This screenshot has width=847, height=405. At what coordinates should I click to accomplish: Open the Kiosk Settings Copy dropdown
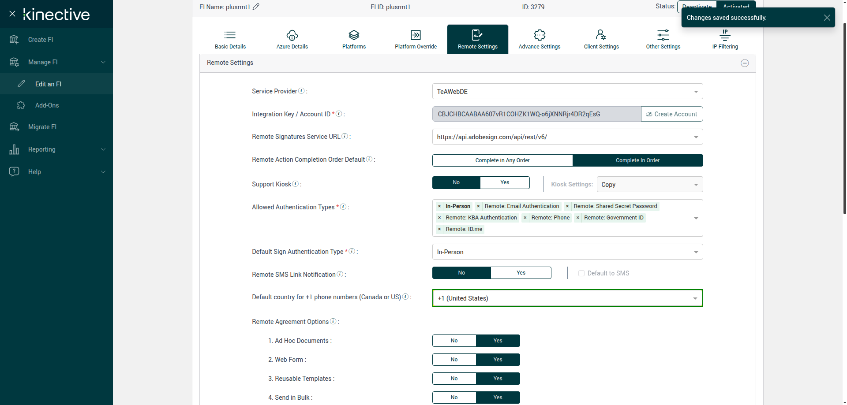click(x=650, y=184)
